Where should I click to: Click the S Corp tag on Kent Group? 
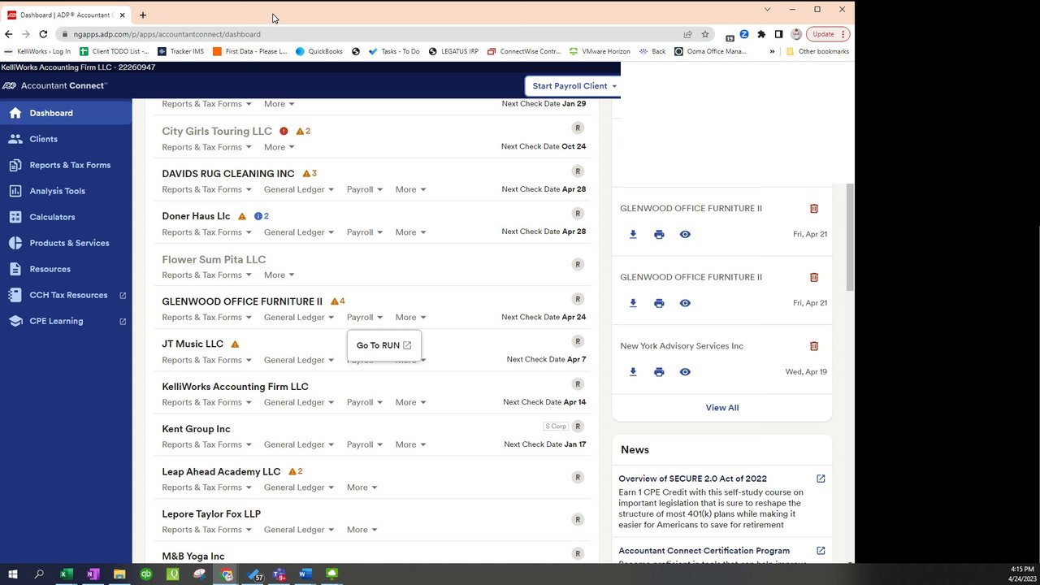coord(556,427)
